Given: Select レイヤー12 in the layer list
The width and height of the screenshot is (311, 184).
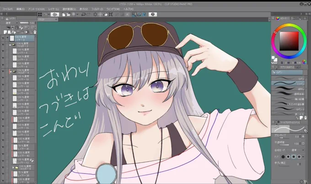Looking at the screenshot, I should point(23,161).
